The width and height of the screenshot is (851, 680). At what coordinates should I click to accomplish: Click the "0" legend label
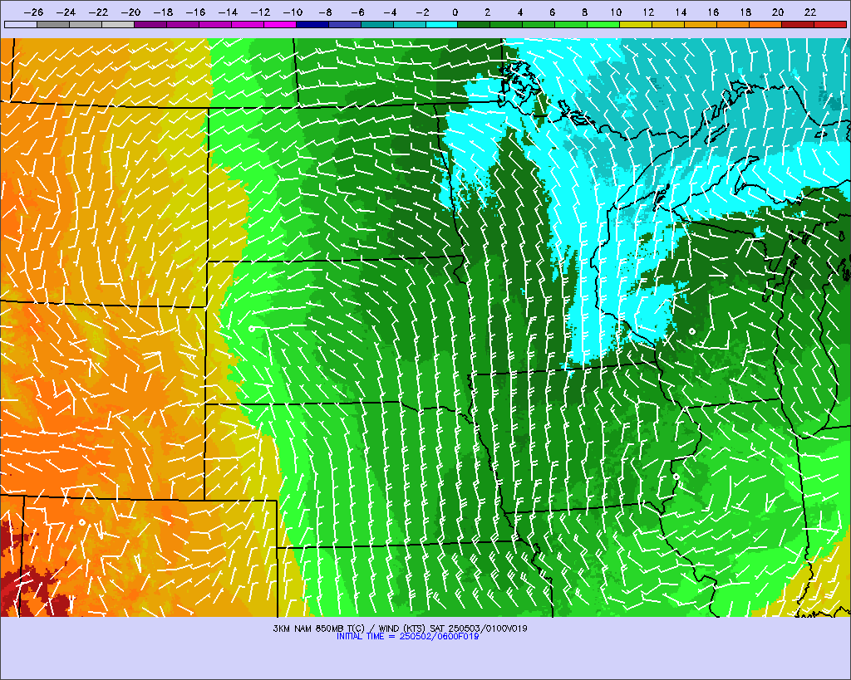coord(455,12)
